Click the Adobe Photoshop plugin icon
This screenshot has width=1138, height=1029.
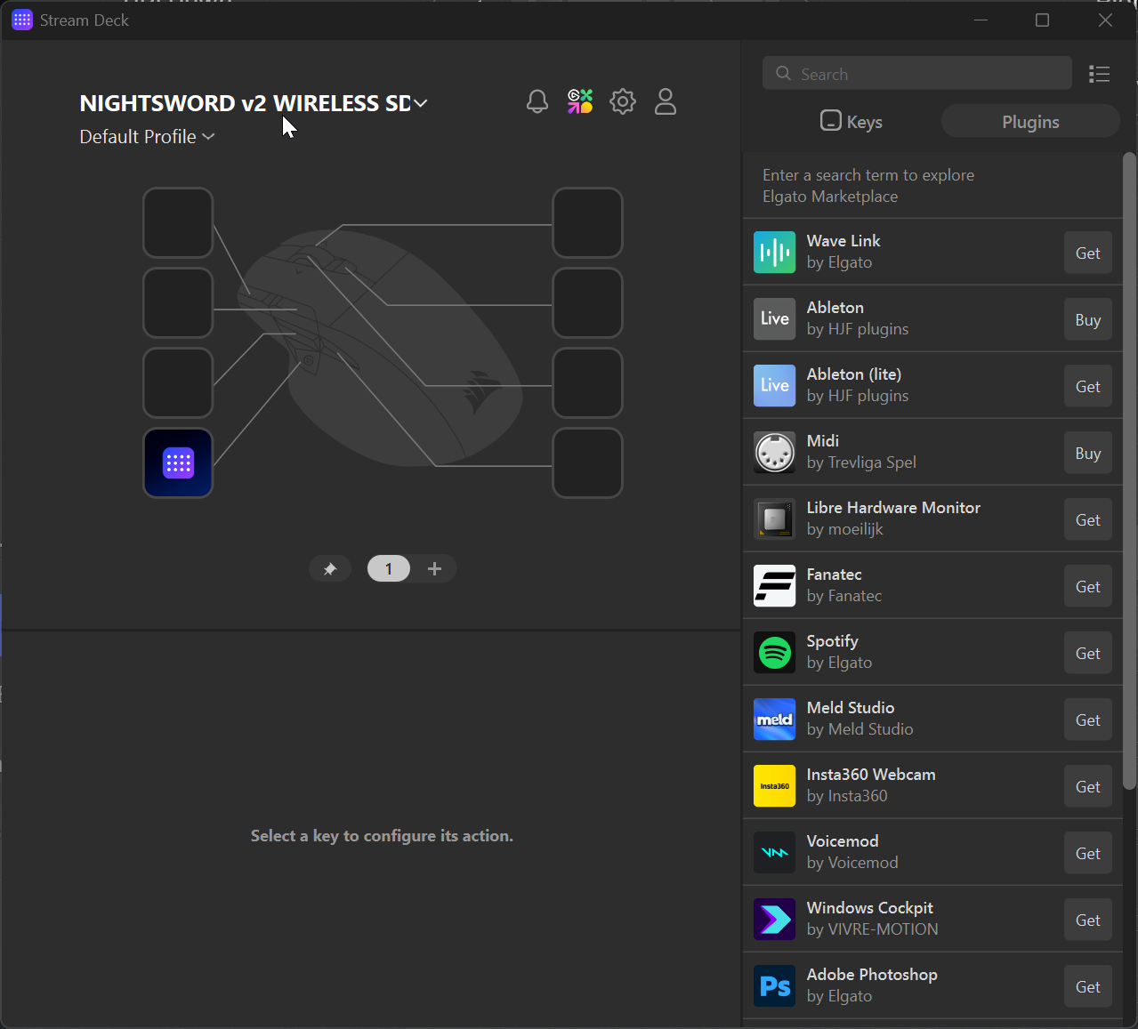(x=775, y=986)
